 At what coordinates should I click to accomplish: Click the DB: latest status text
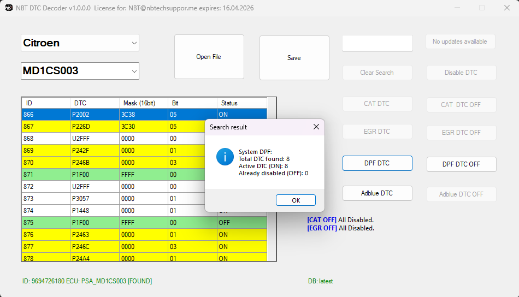(320, 281)
